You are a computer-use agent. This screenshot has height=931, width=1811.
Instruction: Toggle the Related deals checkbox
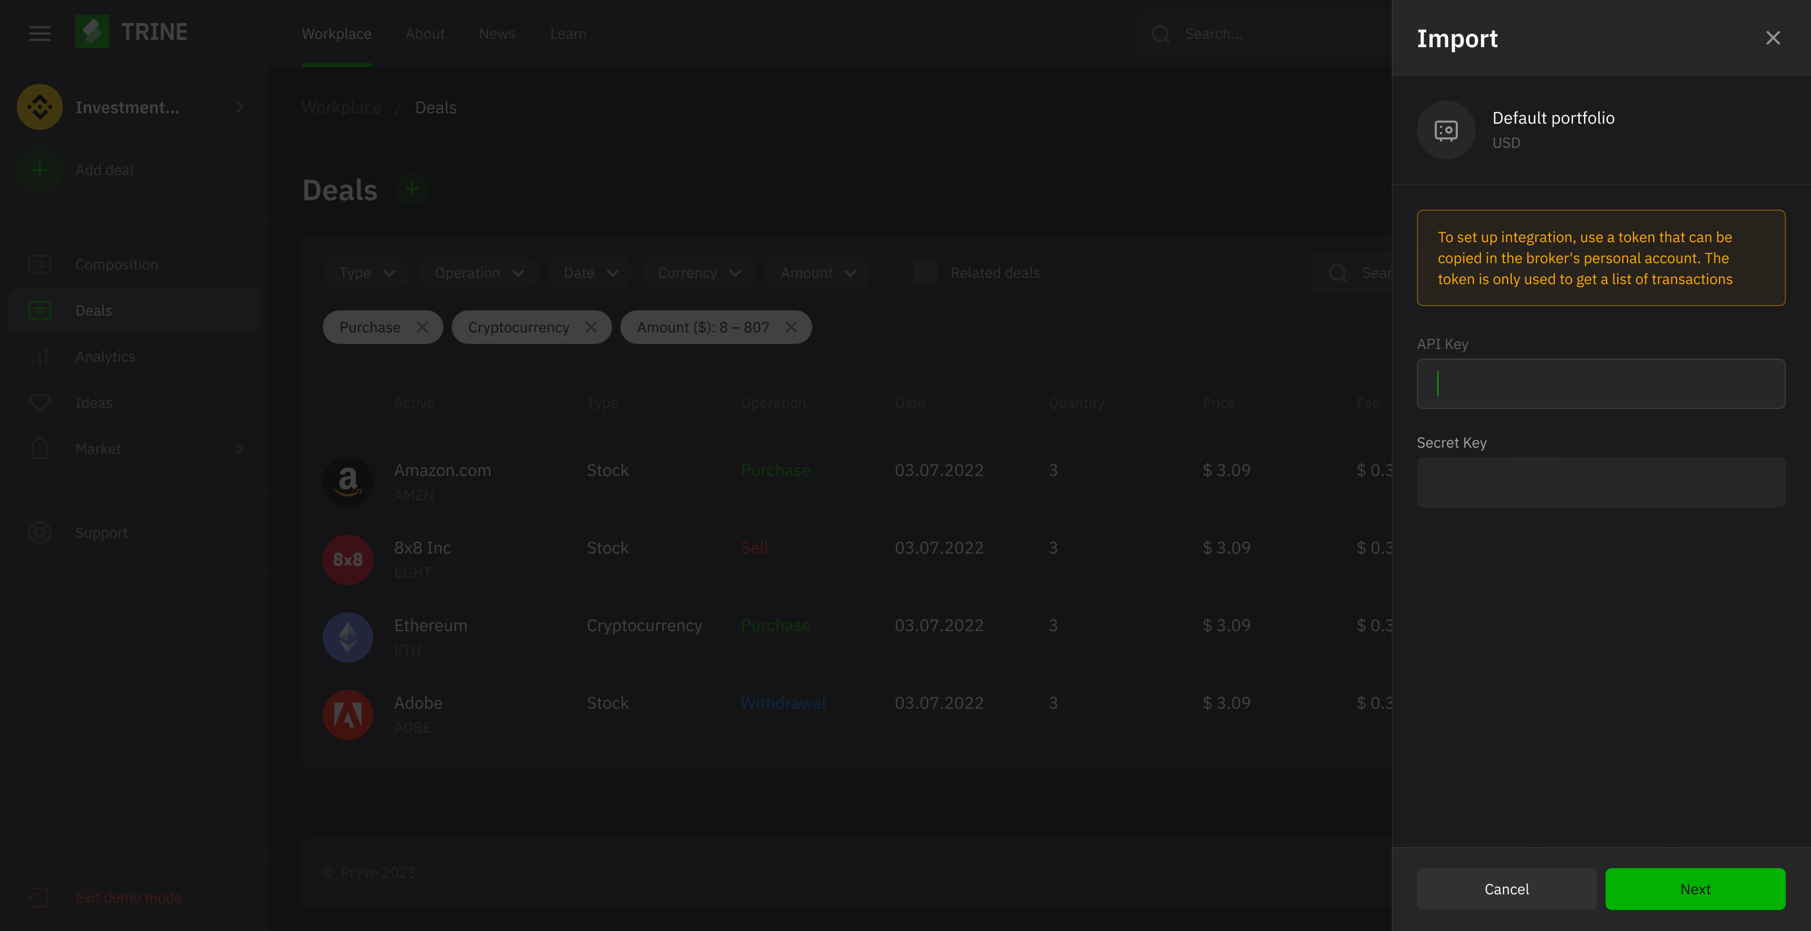[925, 273]
